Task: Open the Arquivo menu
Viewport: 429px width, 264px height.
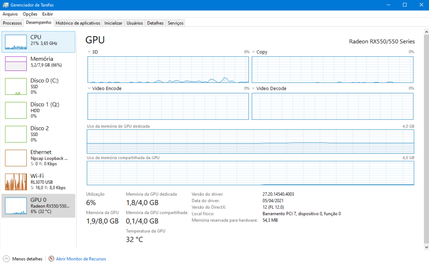Action: coord(10,14)
